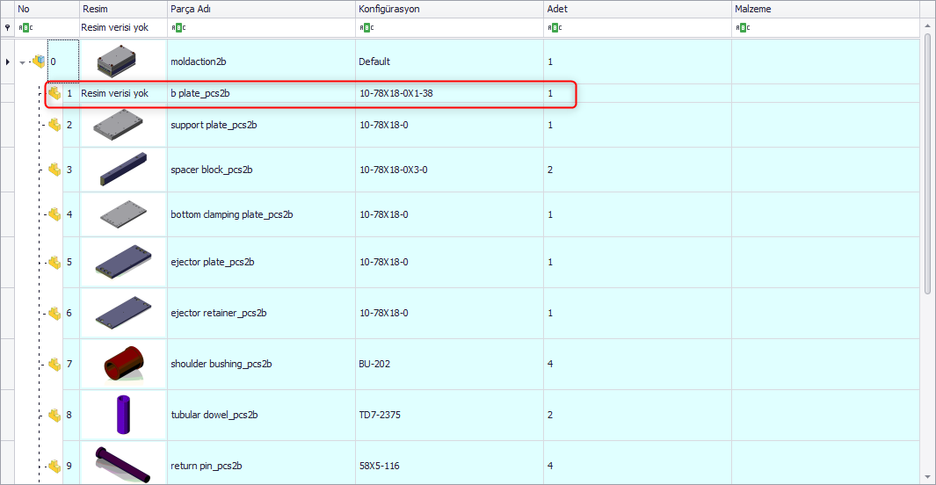Click the part icon of bottom clamping plate row

point(54,214)
